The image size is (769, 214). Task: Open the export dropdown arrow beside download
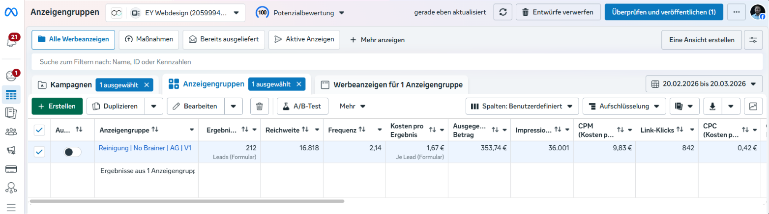tap(731, 106)
